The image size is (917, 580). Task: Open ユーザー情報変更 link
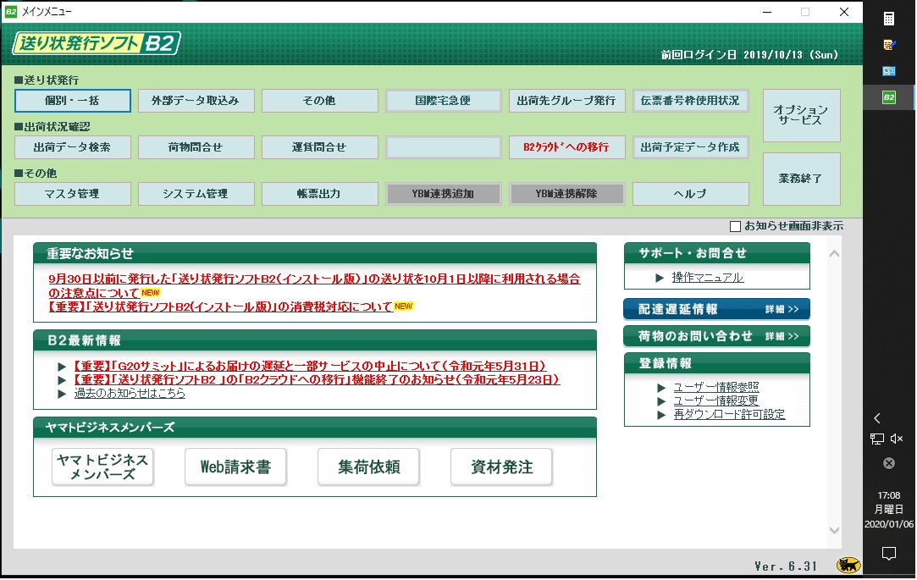coord(715,400)
